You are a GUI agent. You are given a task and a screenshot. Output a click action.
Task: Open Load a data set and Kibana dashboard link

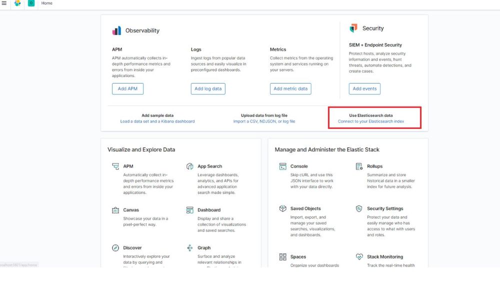(157, 121)
